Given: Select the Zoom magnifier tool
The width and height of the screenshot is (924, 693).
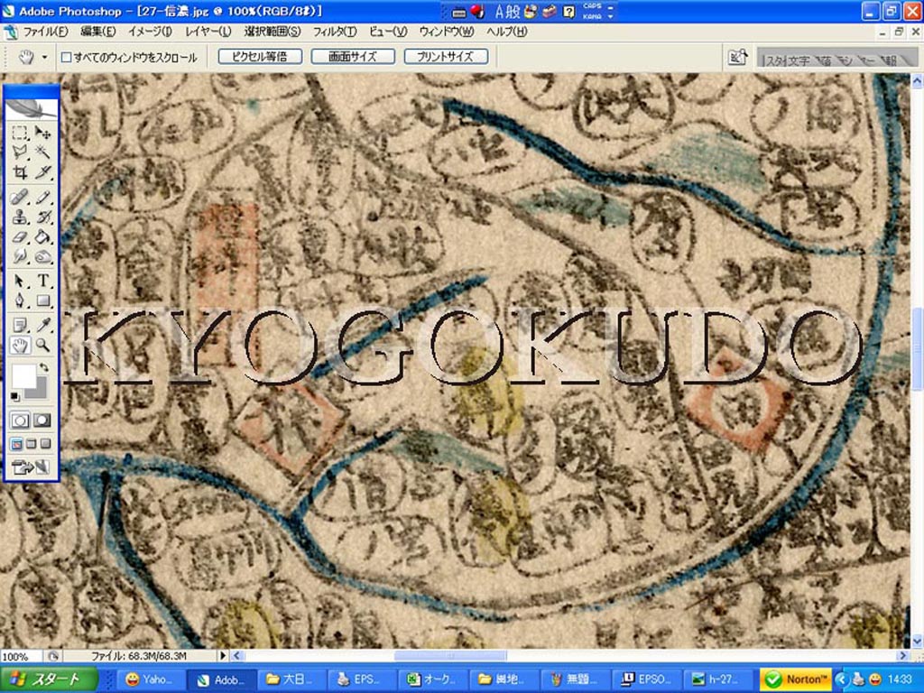Looking at the screenshot, I should point(43,345).
